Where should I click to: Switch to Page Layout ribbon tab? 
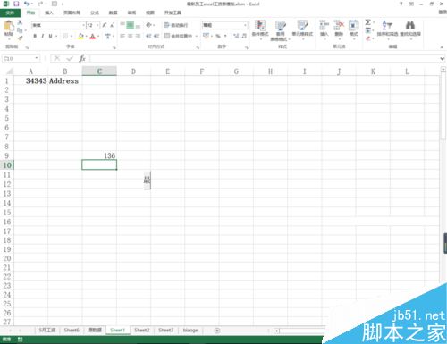(72, 13)
